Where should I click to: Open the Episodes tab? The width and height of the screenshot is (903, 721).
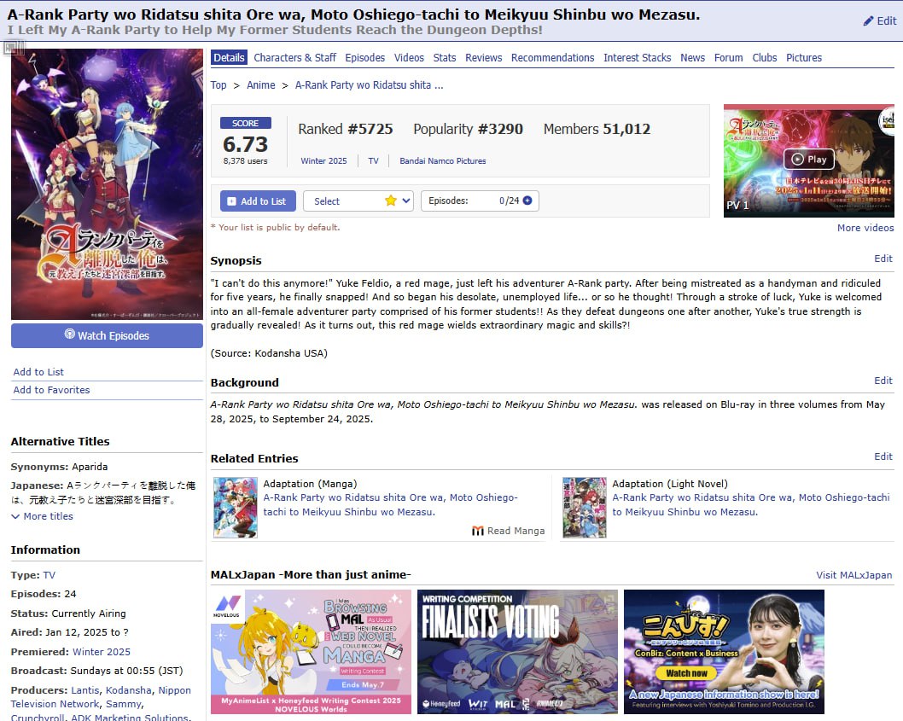[x=365, y=57]
